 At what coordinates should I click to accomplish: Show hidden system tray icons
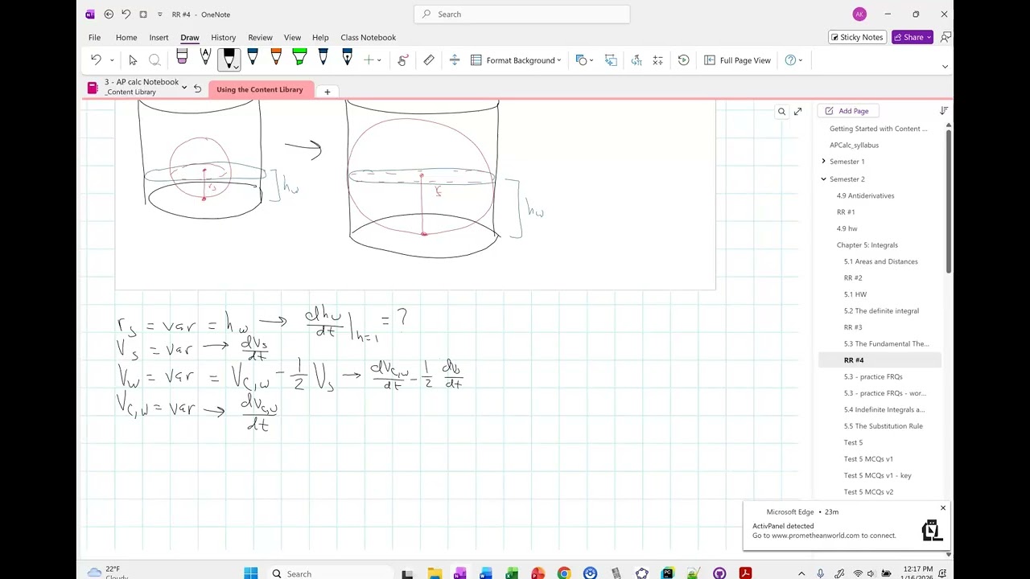coord(801,573)
